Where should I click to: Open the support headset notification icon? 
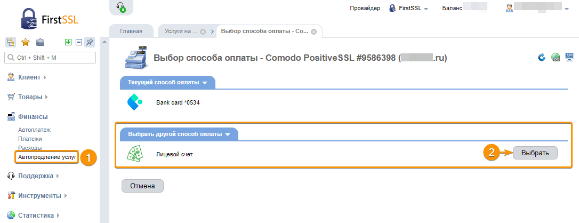coord(121,7)
